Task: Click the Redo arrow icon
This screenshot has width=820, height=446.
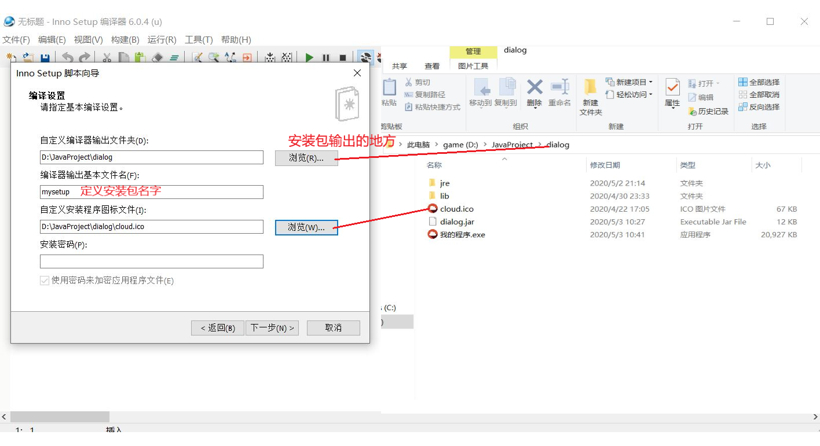Action: point(85,57)
